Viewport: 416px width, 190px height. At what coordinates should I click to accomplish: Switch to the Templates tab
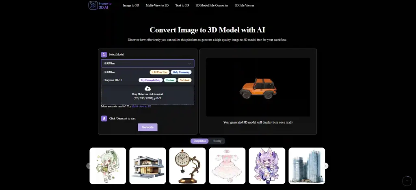(x=199, y=141)
